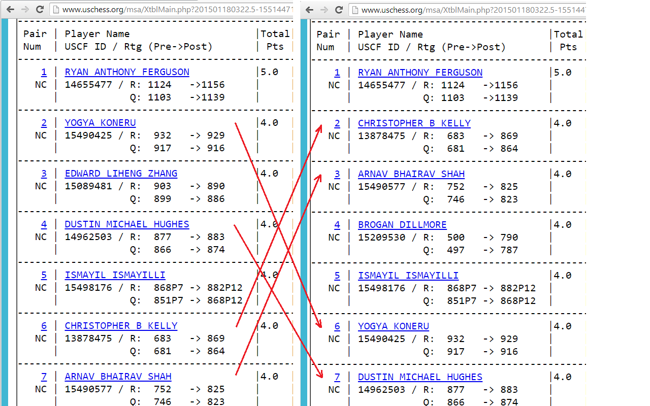The image size is (650, 406).
Task: Open Arnav Bhairav Shah link in left window
Action: pyautogui.click(x=118, y=377)
